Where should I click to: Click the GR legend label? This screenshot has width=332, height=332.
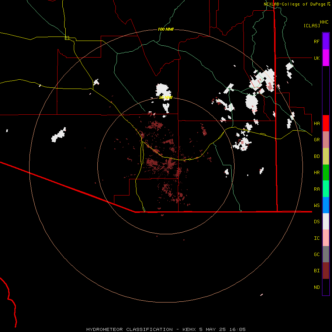pyautogui.click(x=317, y=140)
